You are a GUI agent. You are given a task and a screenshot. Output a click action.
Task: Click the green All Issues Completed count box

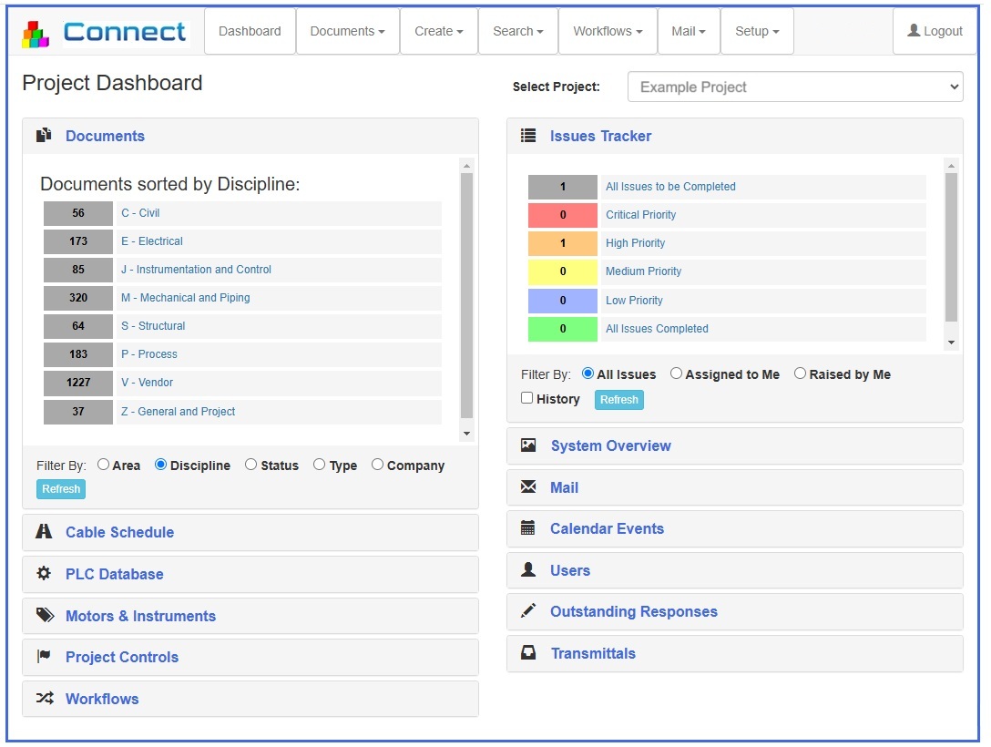click(563, 329)
